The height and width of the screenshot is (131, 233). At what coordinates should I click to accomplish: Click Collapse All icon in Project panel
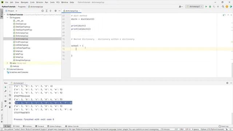click(51, 11)
